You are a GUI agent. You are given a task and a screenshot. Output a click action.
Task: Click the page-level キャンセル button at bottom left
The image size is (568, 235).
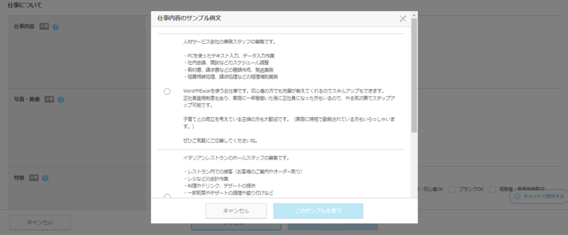[x=40, y=222]
